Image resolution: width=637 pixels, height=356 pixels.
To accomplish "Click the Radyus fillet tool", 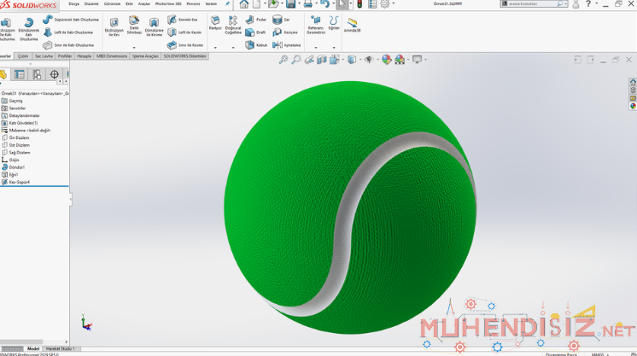I will pyautogui.click(x=215, y=22).
